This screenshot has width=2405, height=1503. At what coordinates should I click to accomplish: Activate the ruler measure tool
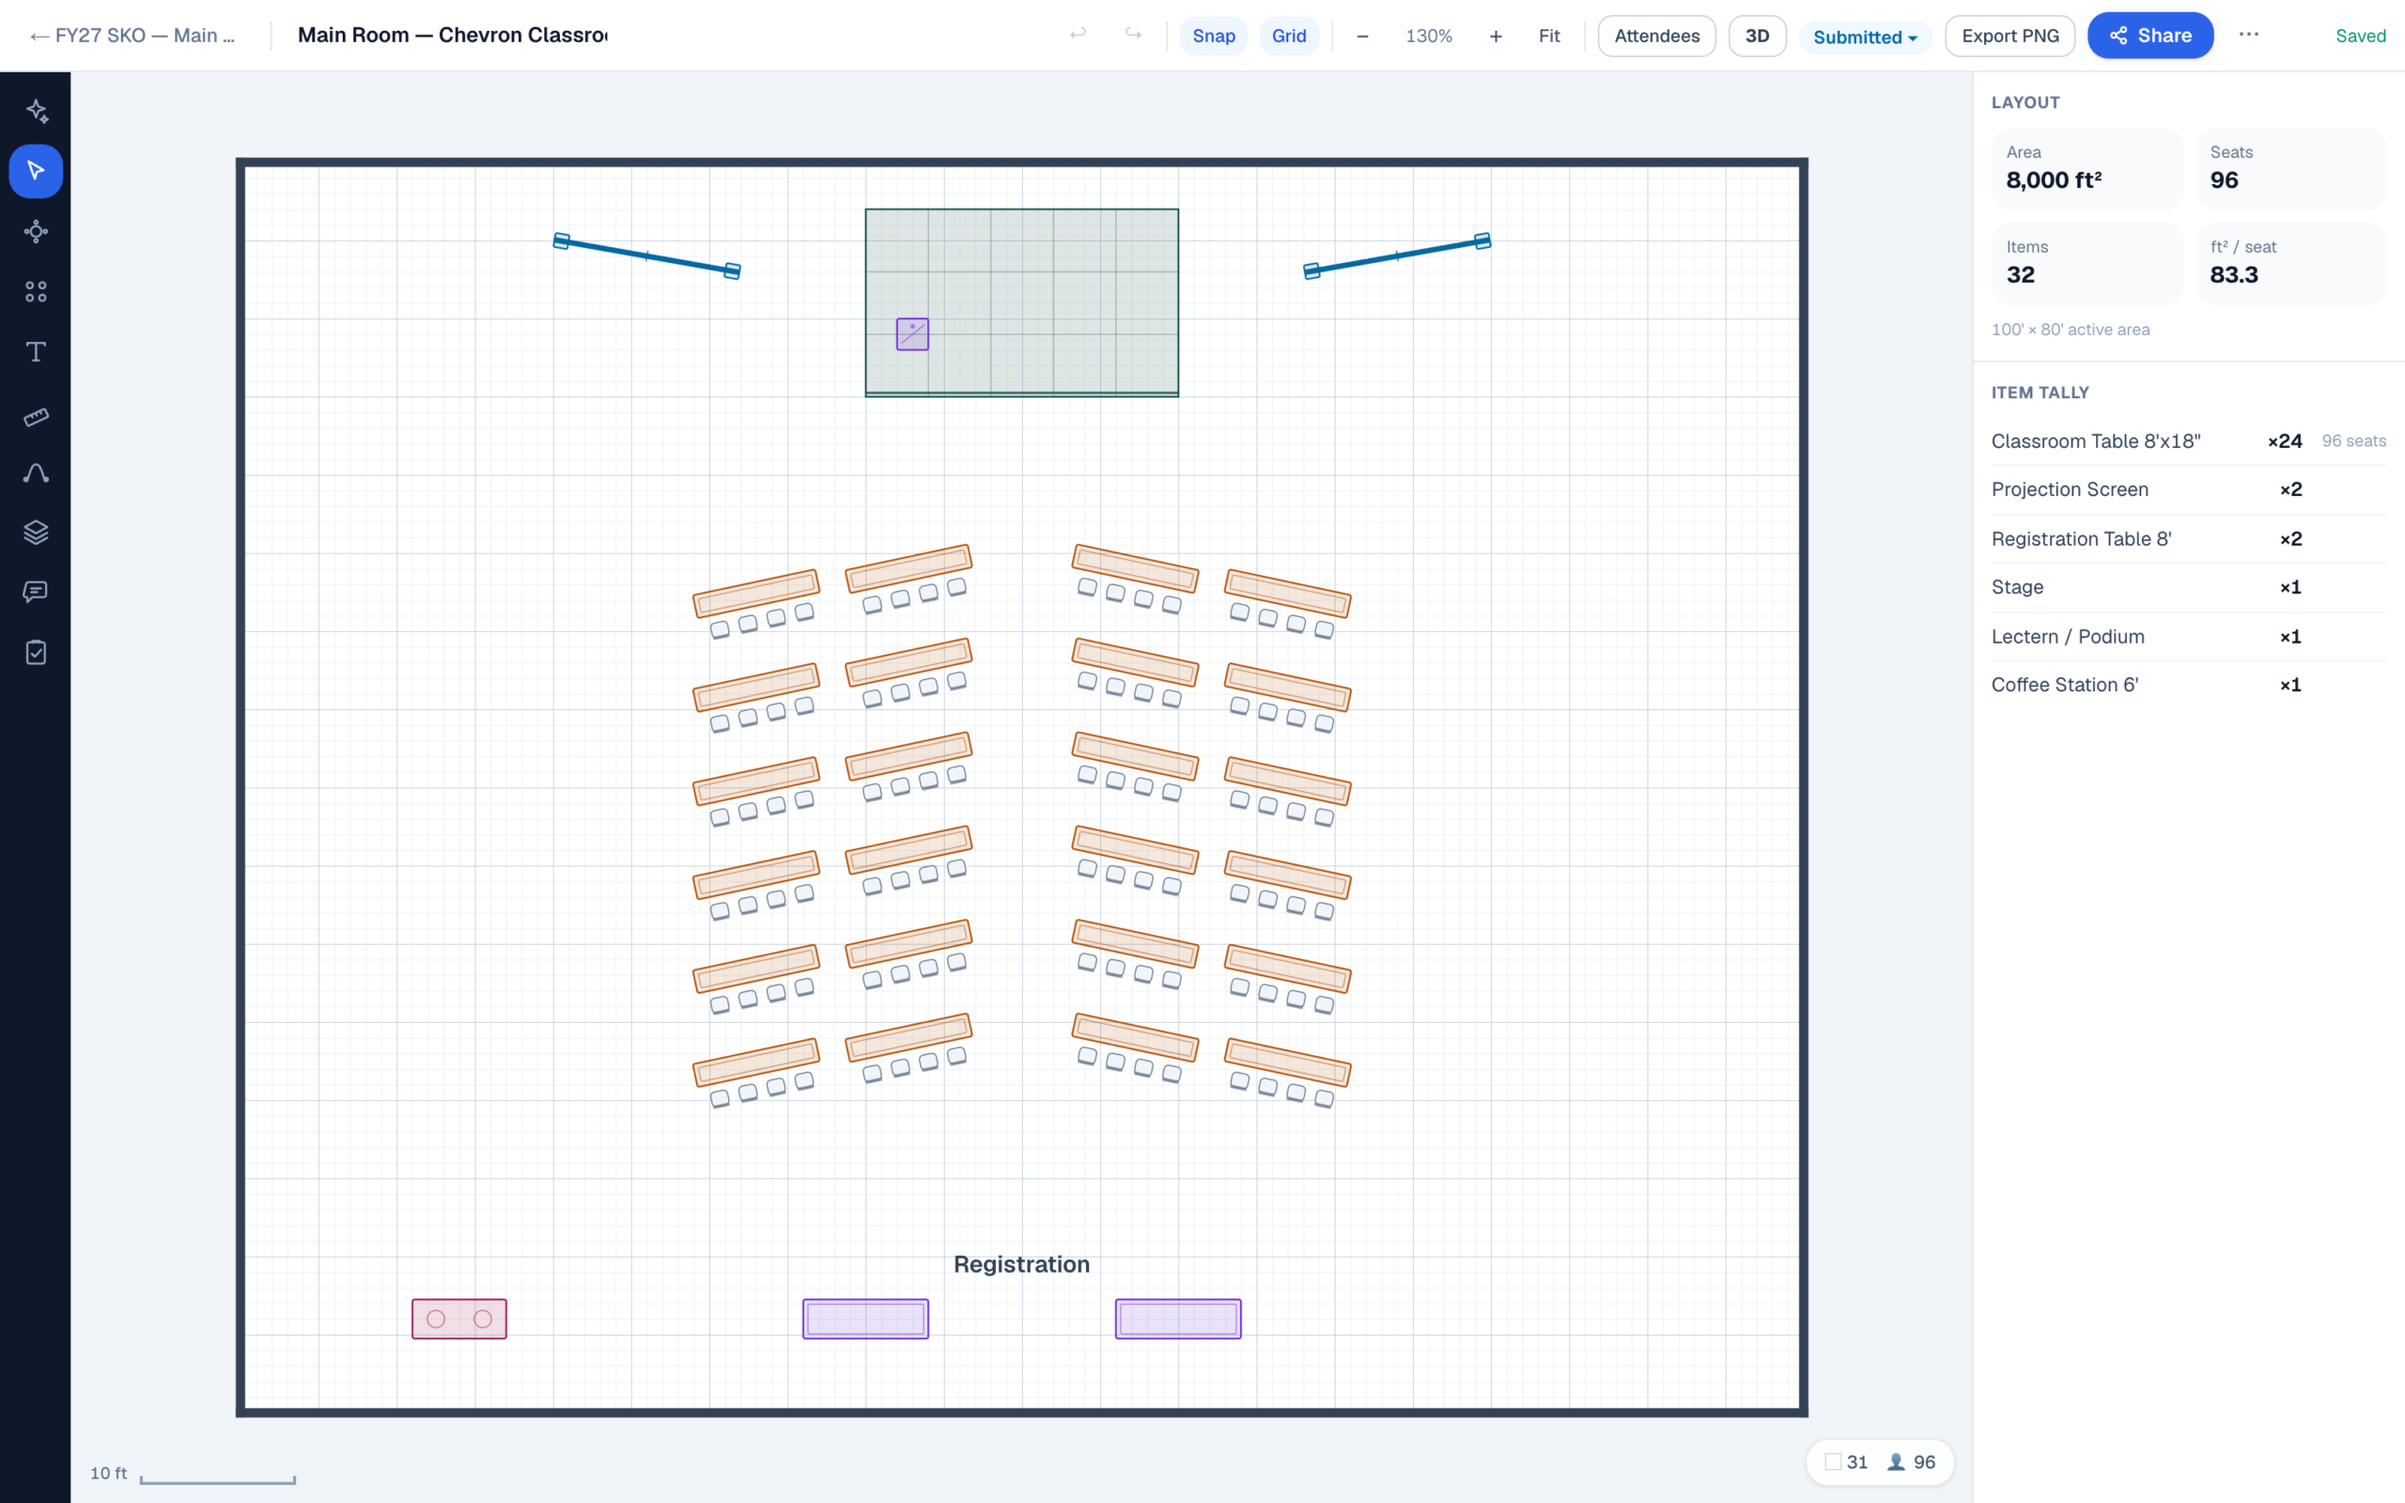tap(36, 416)
